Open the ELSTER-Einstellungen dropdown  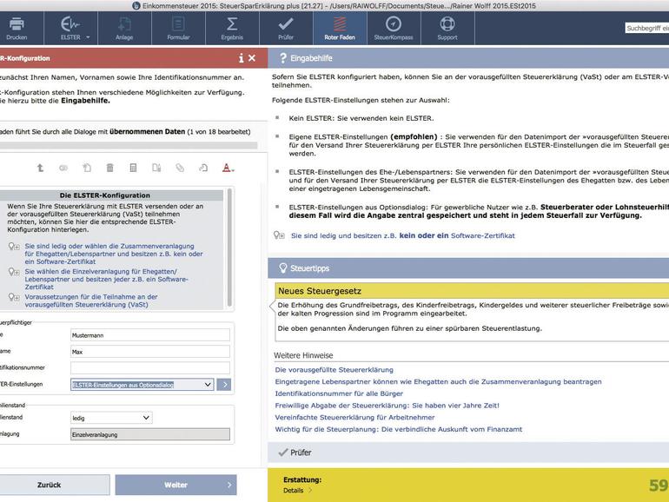coord(142,385)
